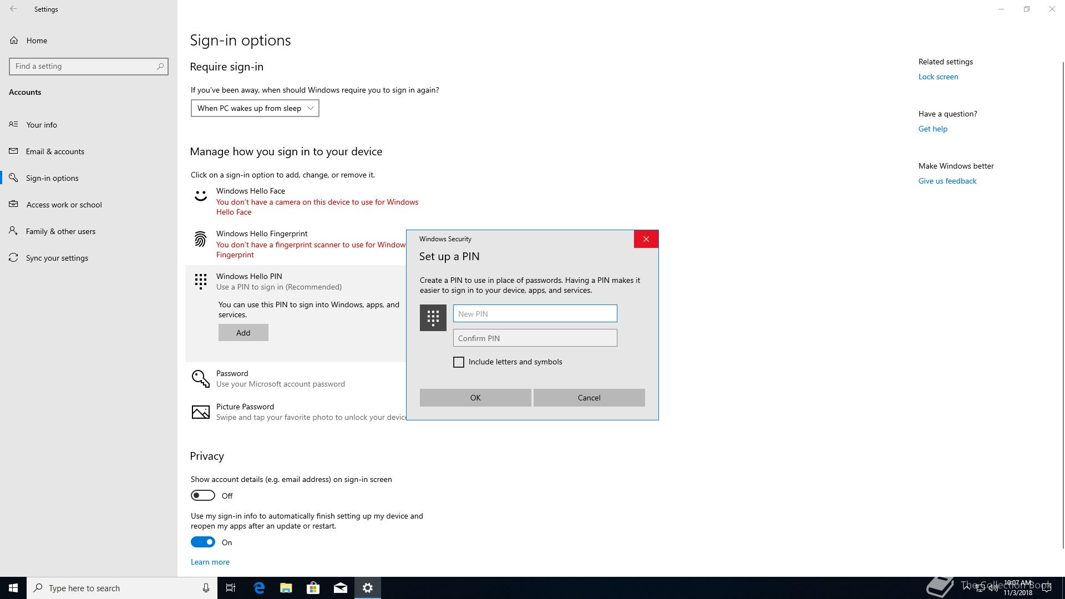Click the Learn more link
The width and height of the screenshot is (1065, 599).
(210, 562)
